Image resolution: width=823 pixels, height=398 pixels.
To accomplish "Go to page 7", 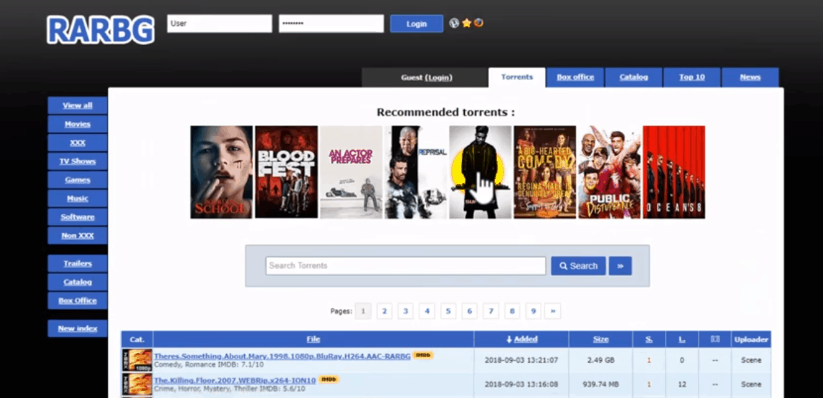I will pos(490,311).
